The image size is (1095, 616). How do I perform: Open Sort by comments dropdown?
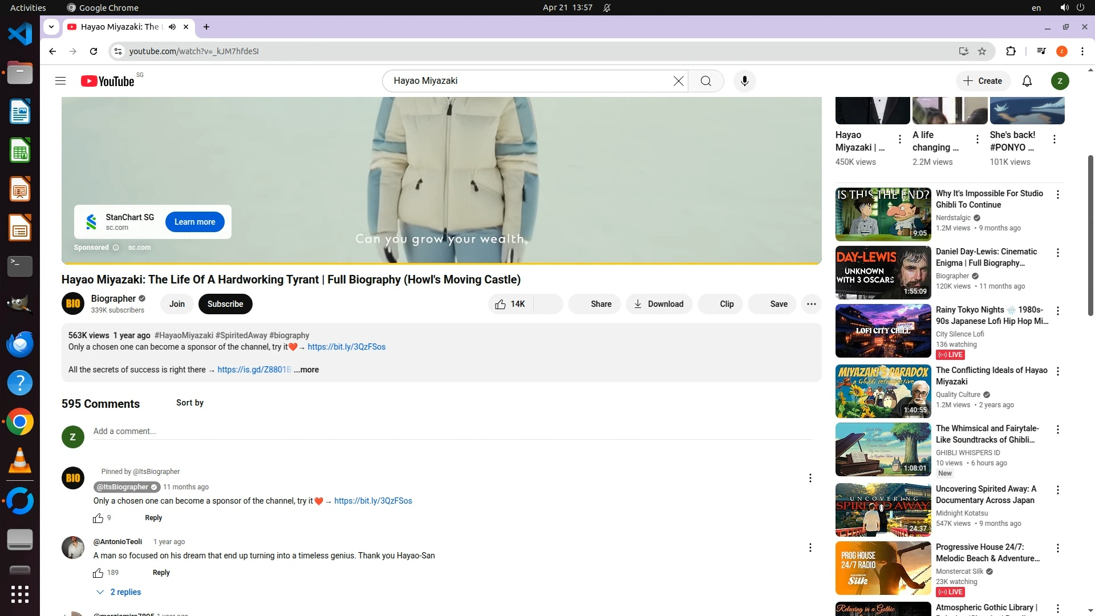click(189, 403)
